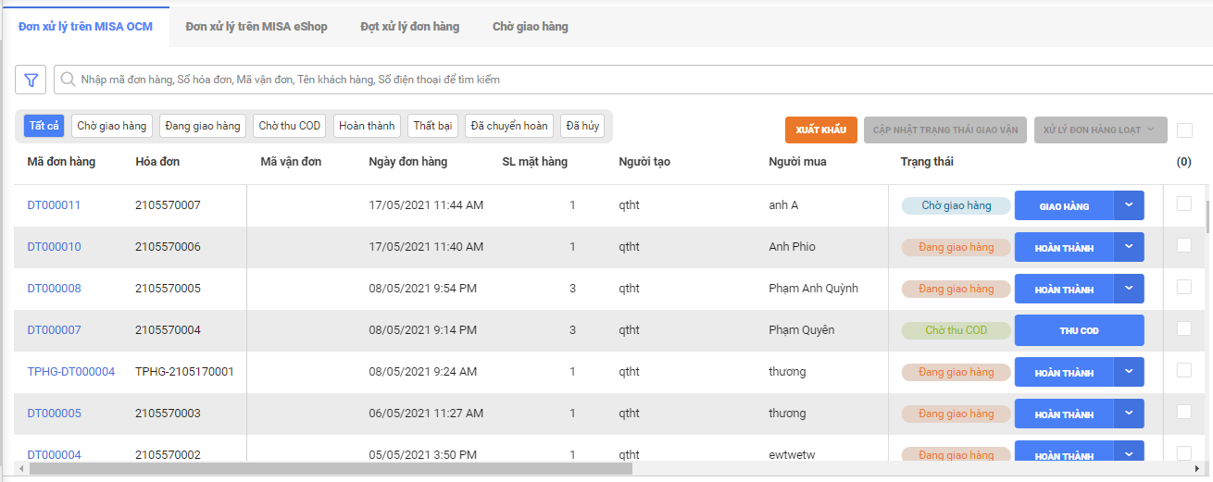Click the date 06/05/2021 11:27 AM
Viewport: 1213px width, 482px height.
[426, 414]
